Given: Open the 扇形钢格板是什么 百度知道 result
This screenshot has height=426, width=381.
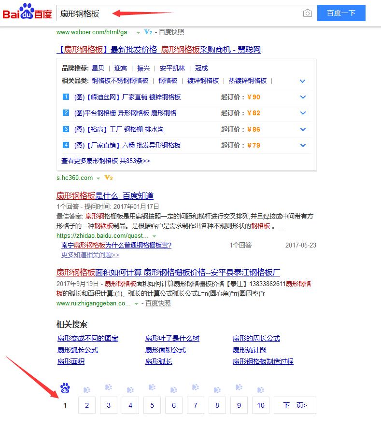Looking at the screenshot, I should tap(105, 196).
